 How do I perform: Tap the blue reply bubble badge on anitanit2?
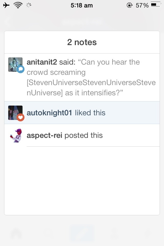tap(20, 69)
